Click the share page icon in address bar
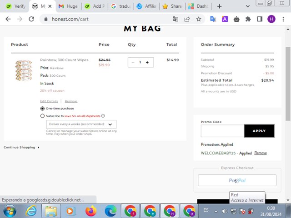 (x=187, y=19)
